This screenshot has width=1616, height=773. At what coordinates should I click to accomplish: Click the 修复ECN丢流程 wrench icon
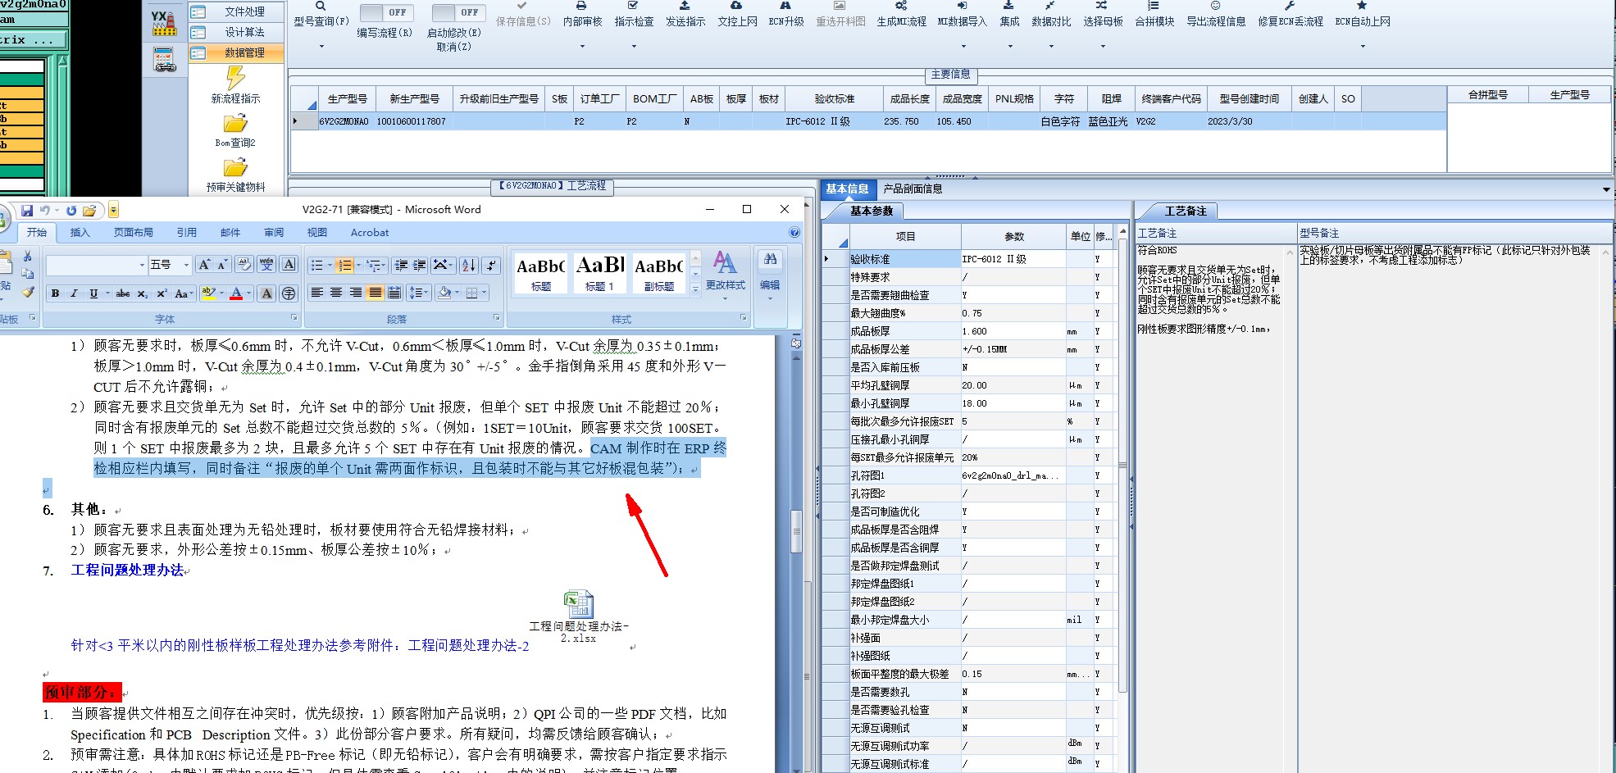(1290, 6)
